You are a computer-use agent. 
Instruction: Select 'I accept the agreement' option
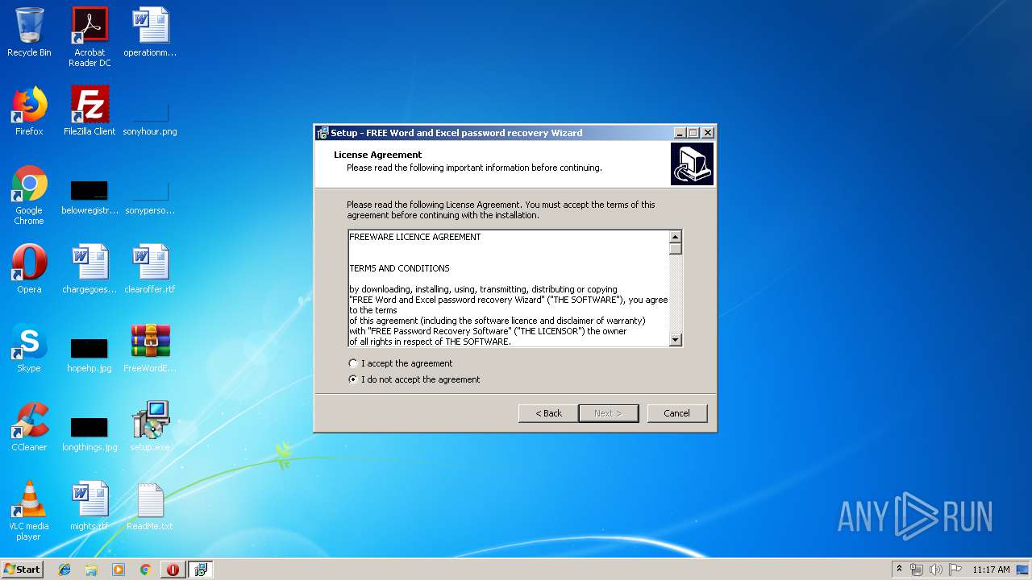pyautogui.click(x=401, y=363)
